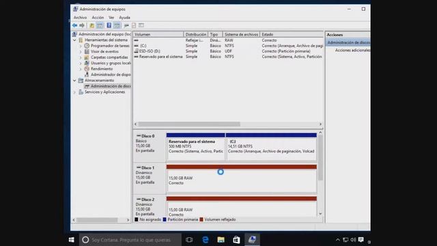Click the Forward arrow toolbar icon
Viewport: 437px width, 246px height.
point(82,25)
